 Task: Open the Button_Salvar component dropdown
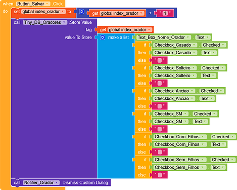coord(33,4)
